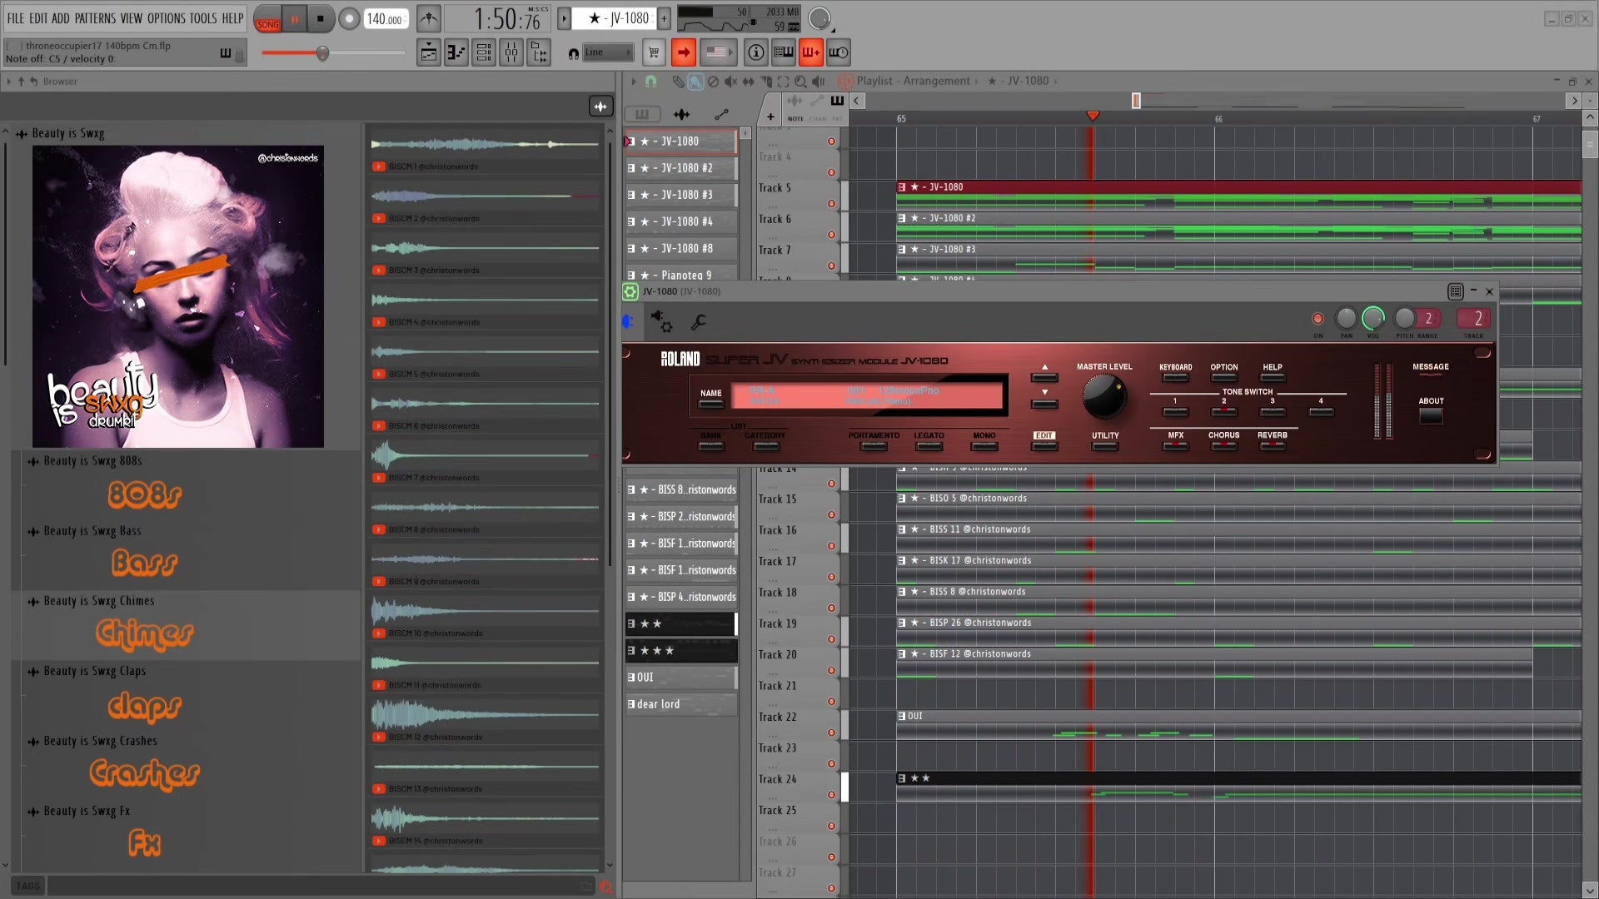Click the red search icon in Browser
The width and height of the screenshot is (1599, 899).
[605, 887]
